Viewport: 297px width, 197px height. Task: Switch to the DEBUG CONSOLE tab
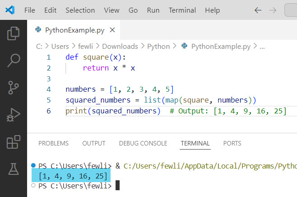143,143
